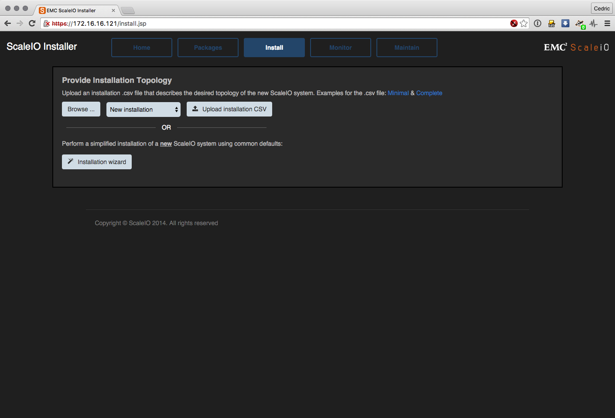Open the Privacy Badger extension icon
Viewport: 615px width, 418px height.
pyautogui.click(x=580, y=24)
